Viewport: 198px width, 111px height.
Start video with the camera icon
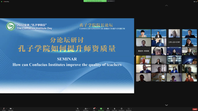[11, 109]
